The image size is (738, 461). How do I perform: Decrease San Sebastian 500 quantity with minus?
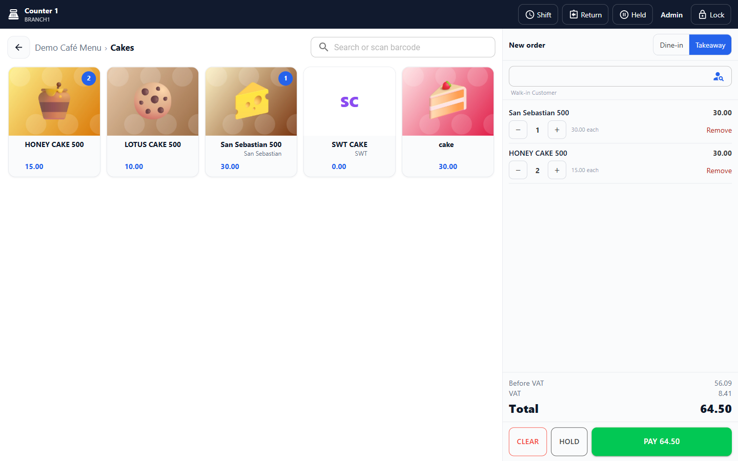(518, 130)
